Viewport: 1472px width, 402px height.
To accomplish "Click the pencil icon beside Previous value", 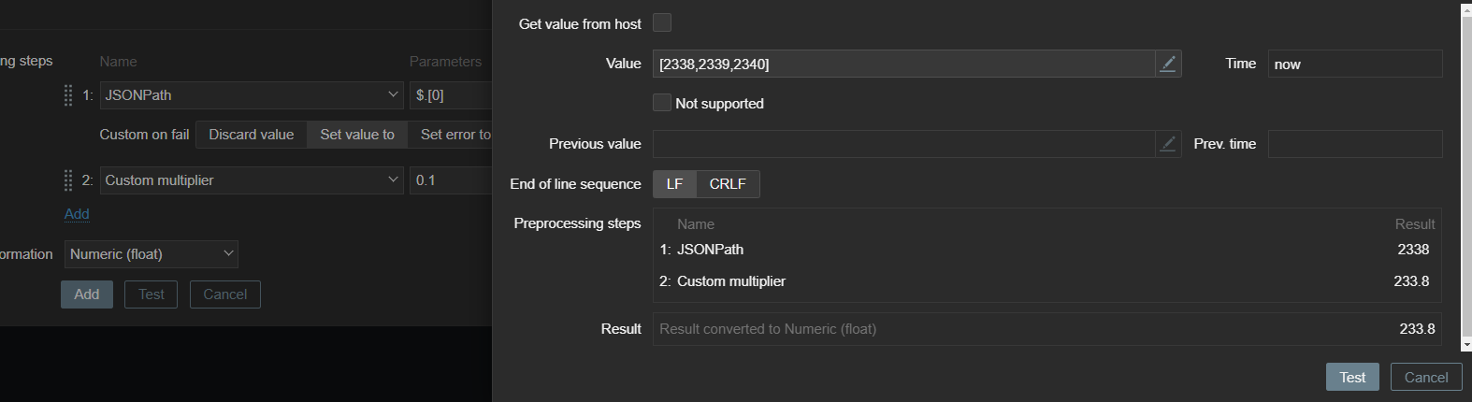I will [1168, 144].
